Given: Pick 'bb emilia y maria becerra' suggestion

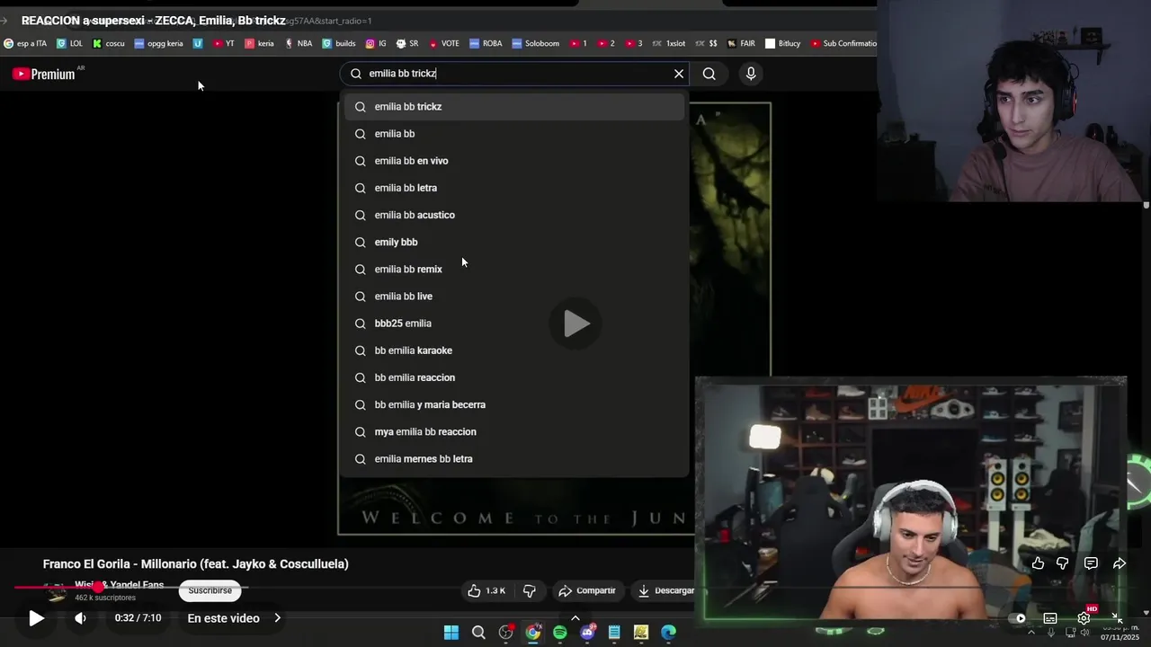Looking at the screenshot, I should tap(513, 404).
